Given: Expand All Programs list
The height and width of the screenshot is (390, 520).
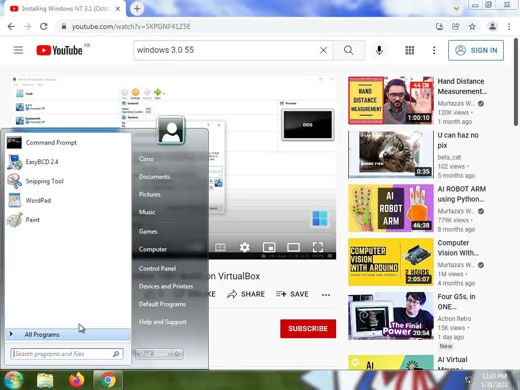Looking at the screenshot, I should pyautogui.click(x=68, y=334).
